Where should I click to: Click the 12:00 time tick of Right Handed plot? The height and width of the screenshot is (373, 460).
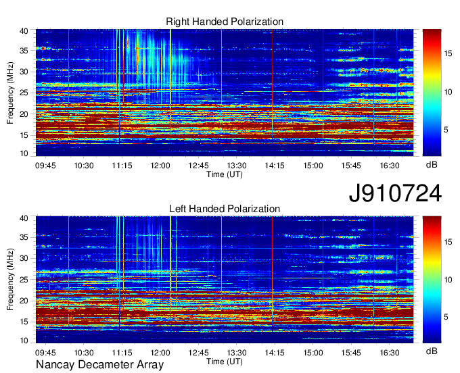[160, 166]
